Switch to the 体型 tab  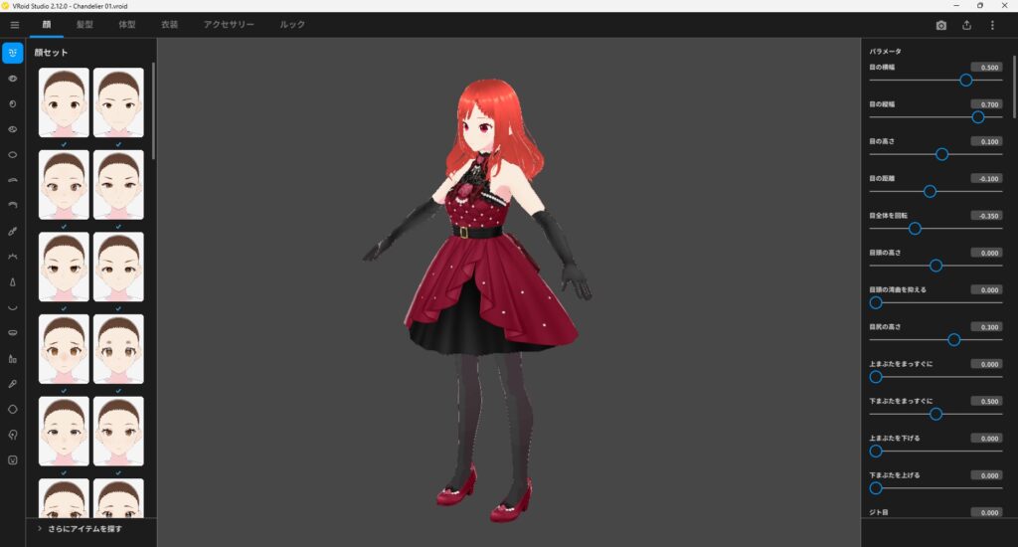point(126,25)
